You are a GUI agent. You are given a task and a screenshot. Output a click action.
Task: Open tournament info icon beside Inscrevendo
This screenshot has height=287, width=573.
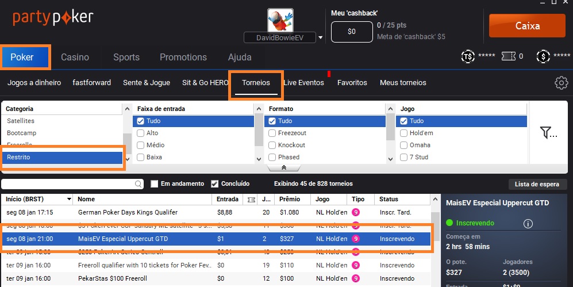(x=528, y=223)
